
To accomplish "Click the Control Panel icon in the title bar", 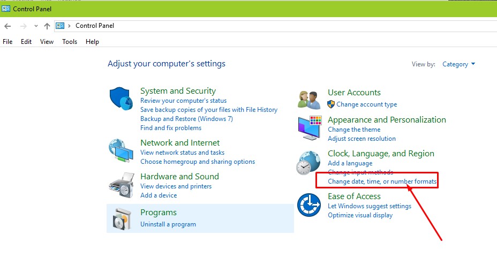I will point(6,9).
